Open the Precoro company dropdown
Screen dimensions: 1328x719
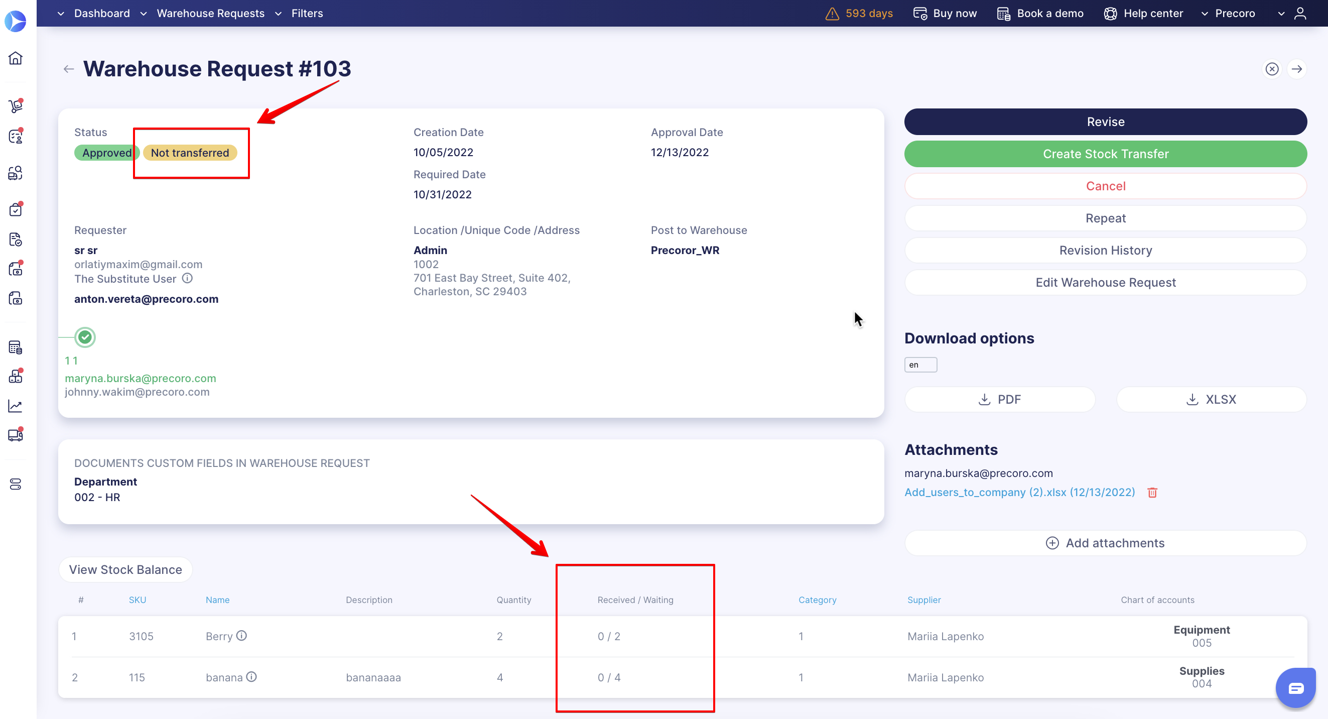[x=1228, y=14]
